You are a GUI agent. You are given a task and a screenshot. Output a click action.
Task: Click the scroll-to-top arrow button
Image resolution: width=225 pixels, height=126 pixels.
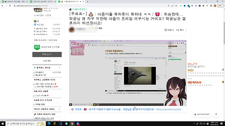pos(216,114)
